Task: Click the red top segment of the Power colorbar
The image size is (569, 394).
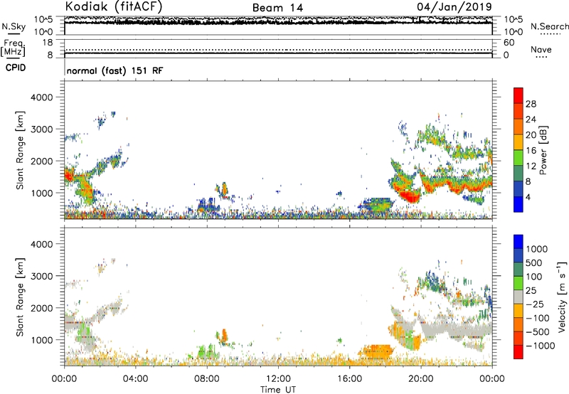Action: tap(519, 95)
